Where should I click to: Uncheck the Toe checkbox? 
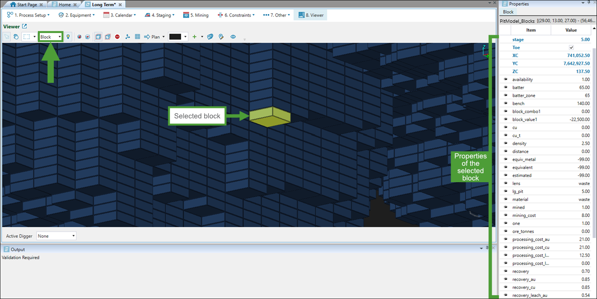[571, 47]
